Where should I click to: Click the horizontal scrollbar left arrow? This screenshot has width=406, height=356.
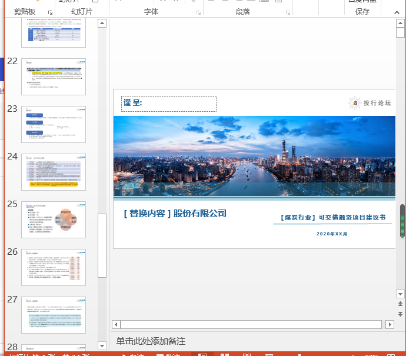pyautogui.click(x=116, y=324)
